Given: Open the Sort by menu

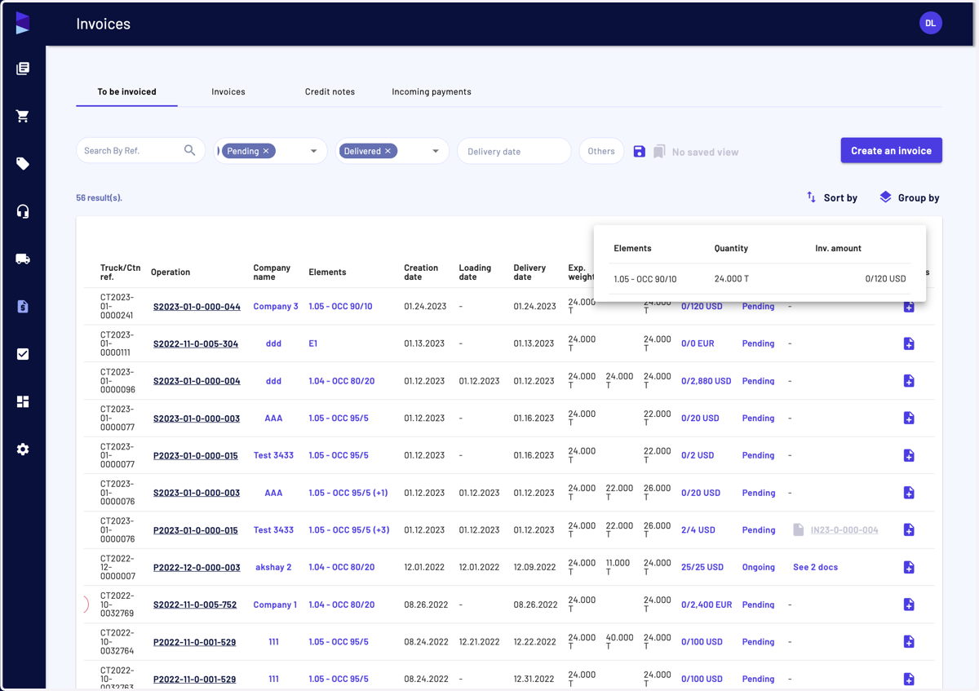Looking at the screenshot, I should pyautogui.click(x=832, y=197).
